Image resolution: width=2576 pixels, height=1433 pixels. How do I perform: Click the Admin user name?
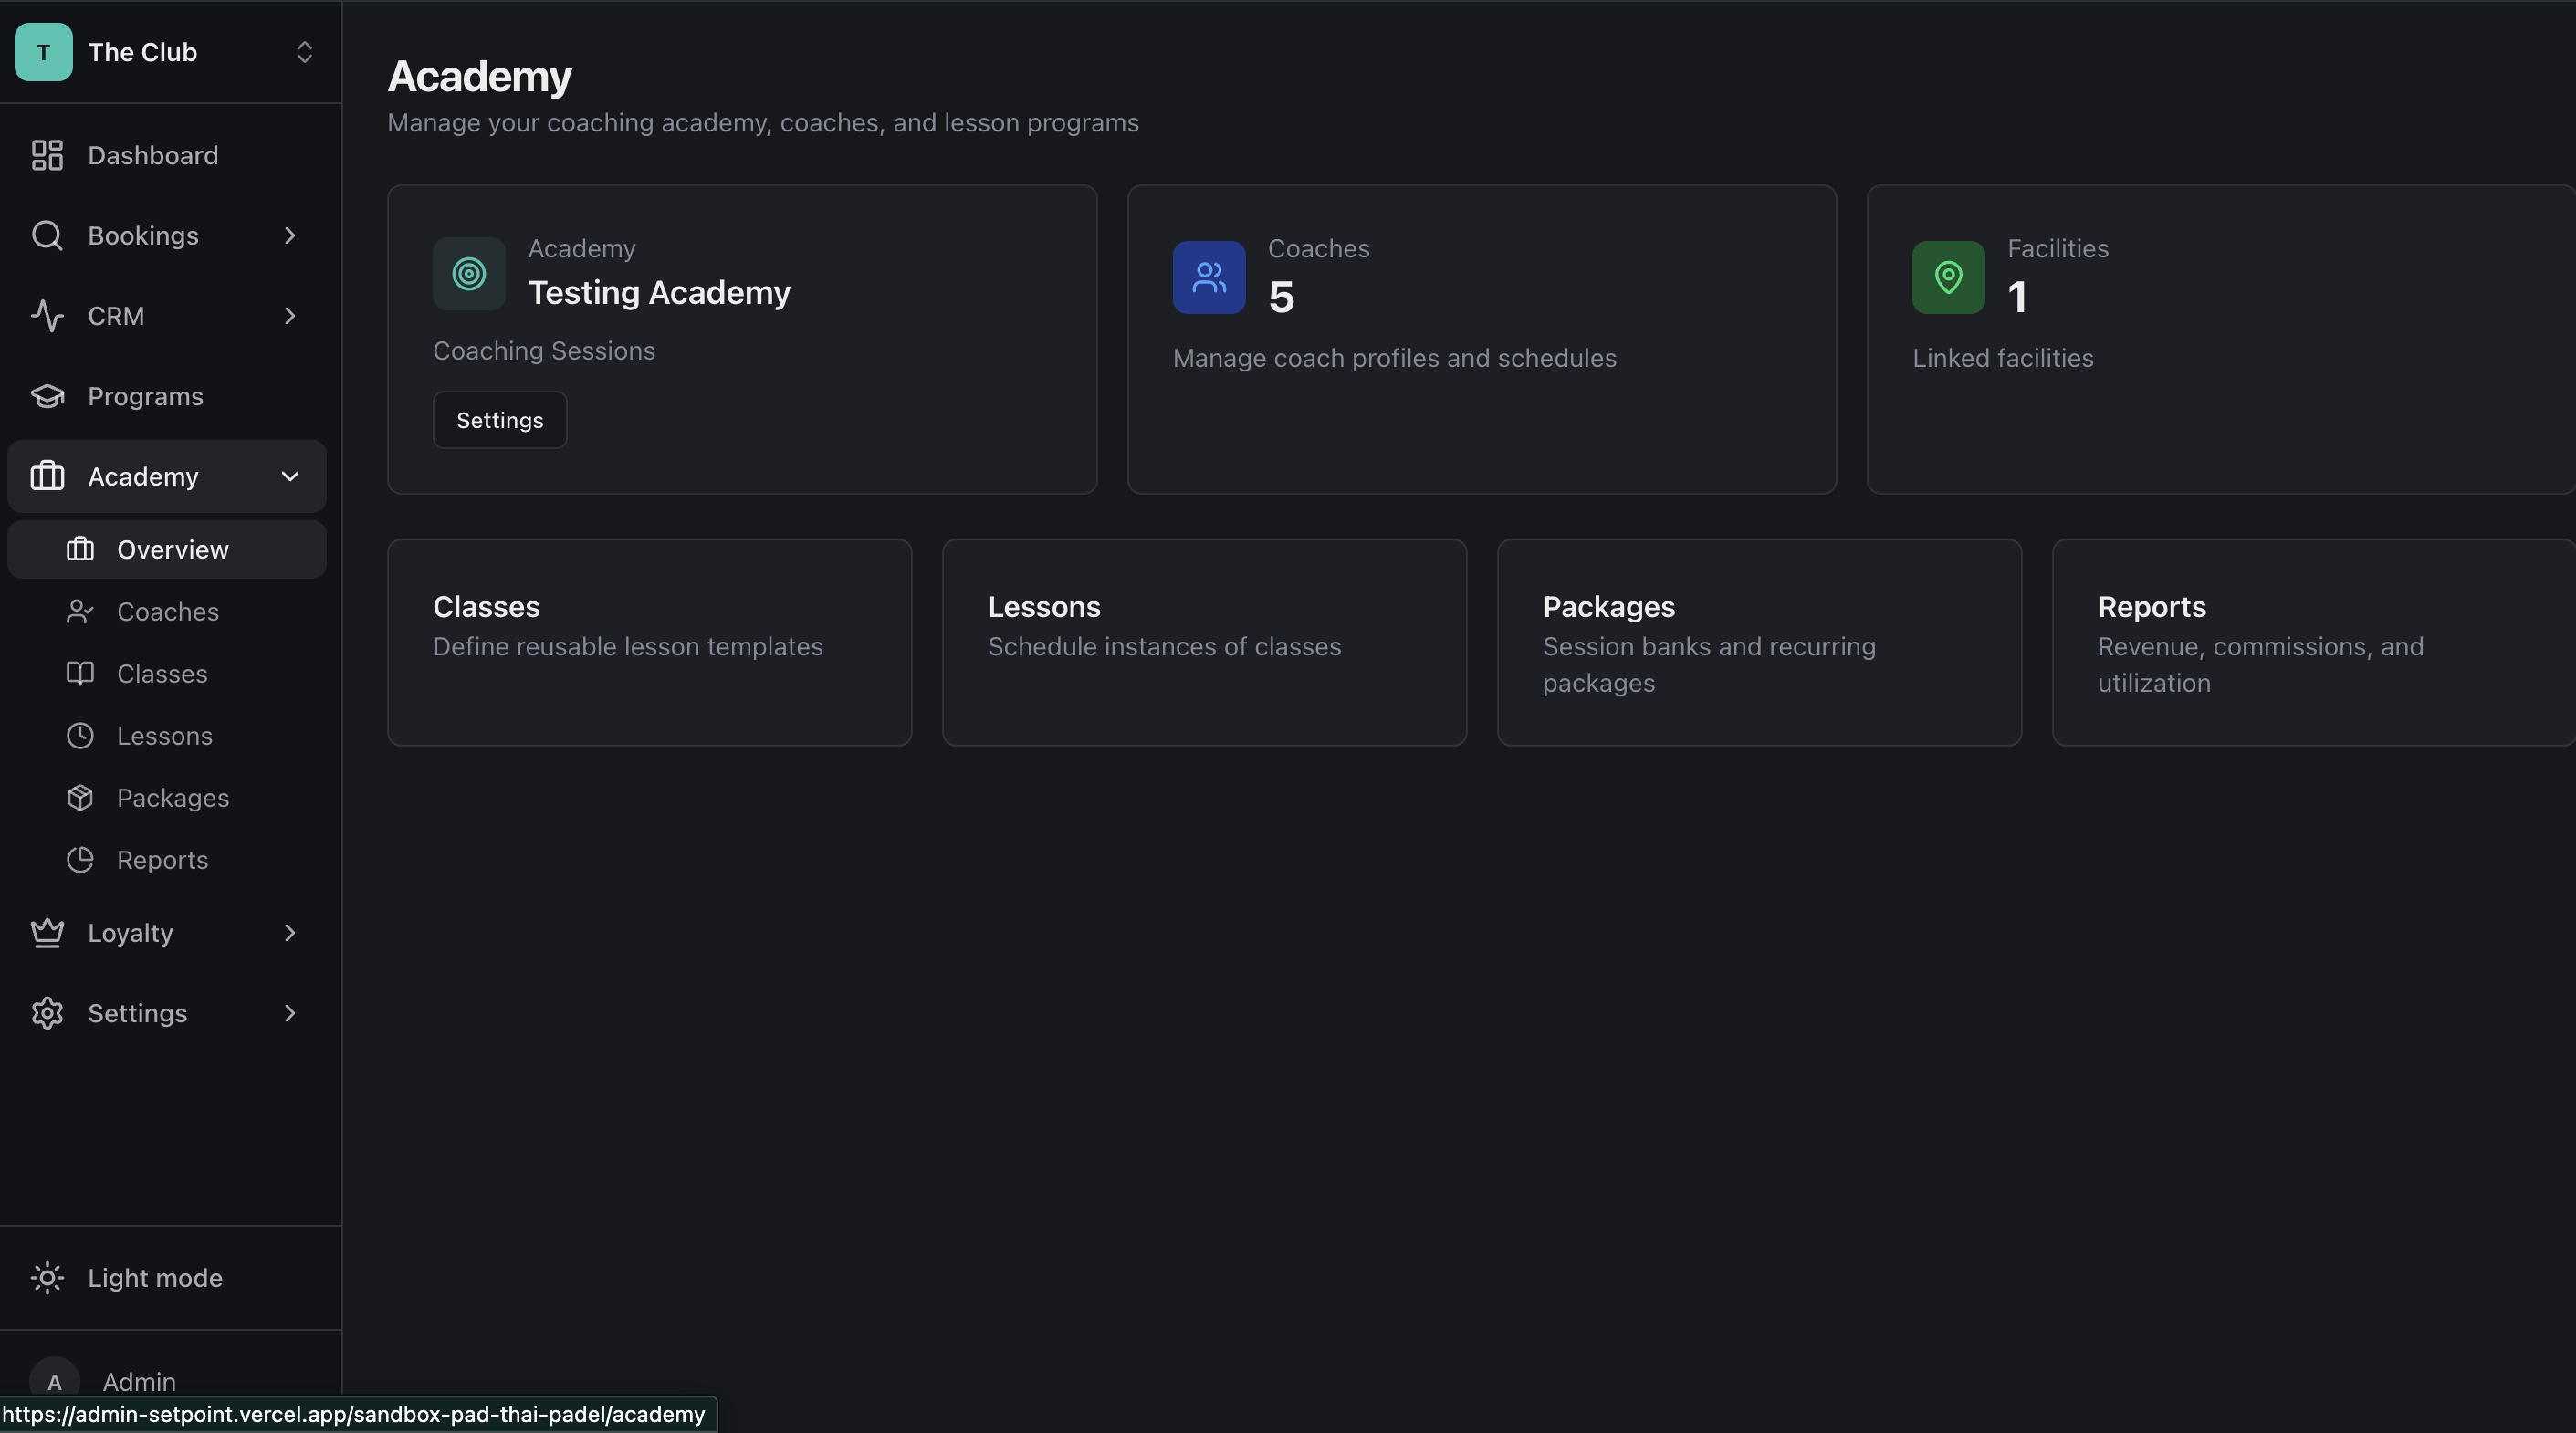coord(139,1381)
